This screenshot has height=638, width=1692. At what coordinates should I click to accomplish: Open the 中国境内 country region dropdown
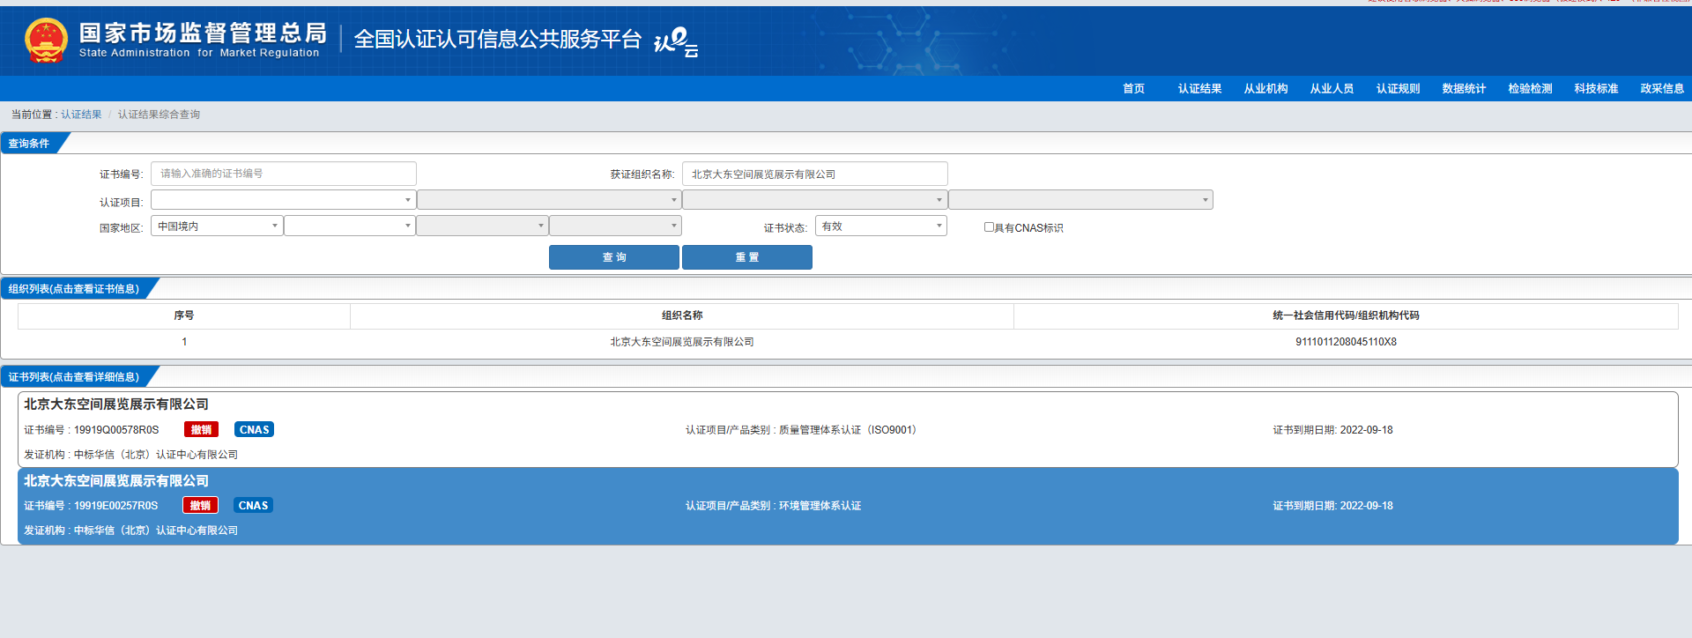pyautogui.click(x=217, y=226)
